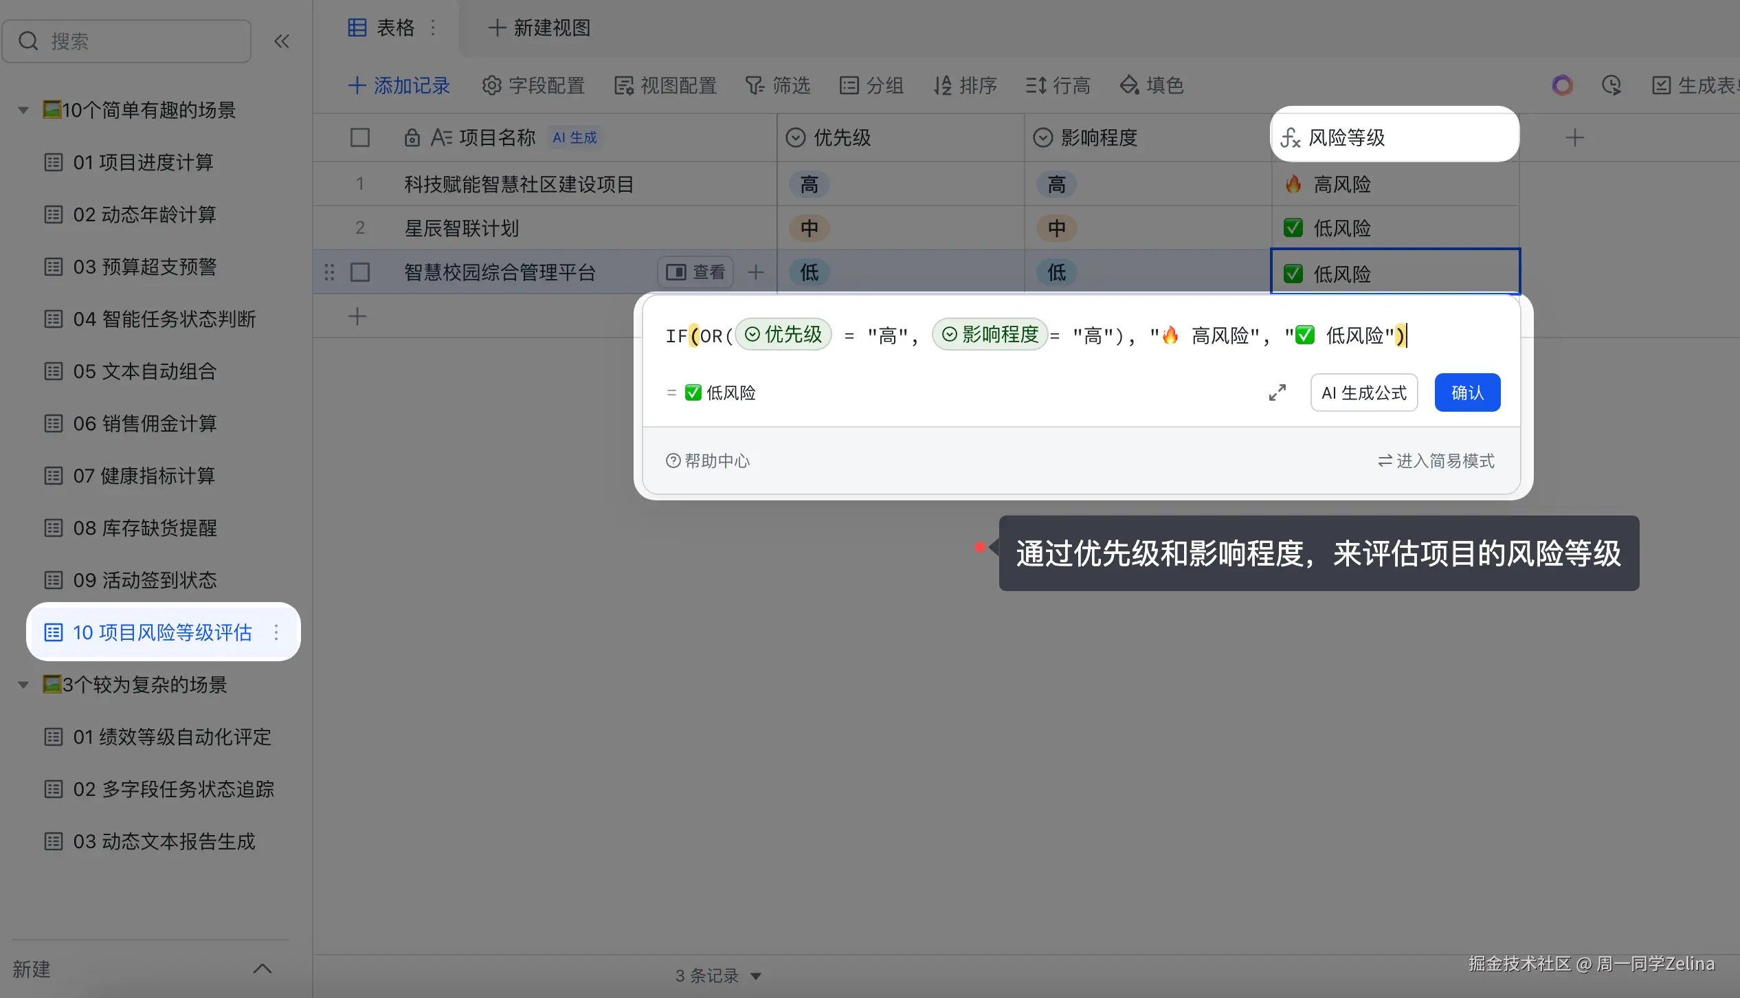Open table 02 多字段任务状态追踪

159,789
